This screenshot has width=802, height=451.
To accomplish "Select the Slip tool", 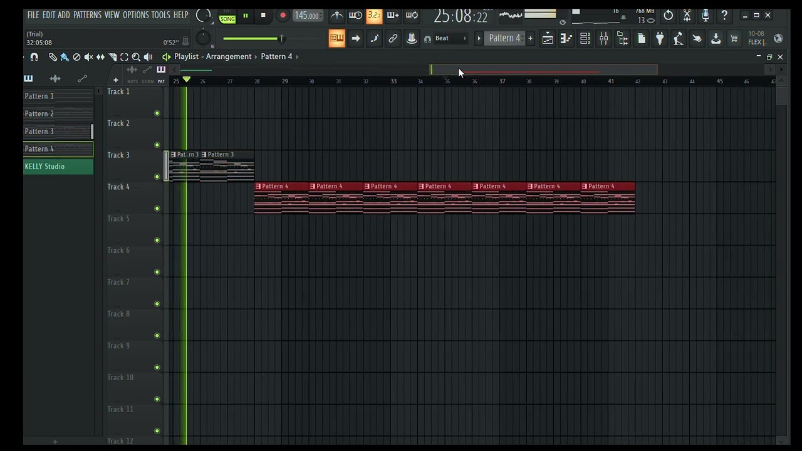I will click(100, 57).
